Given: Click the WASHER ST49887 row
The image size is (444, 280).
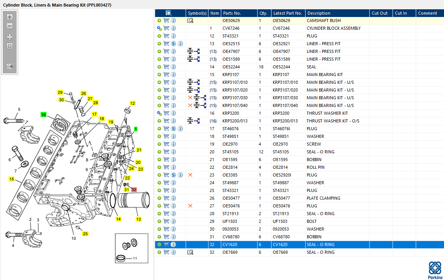Looking at the screenshot, I should (x=299, y=183).
